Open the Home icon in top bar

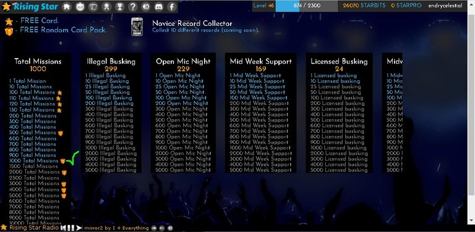(x=67, y=6)
